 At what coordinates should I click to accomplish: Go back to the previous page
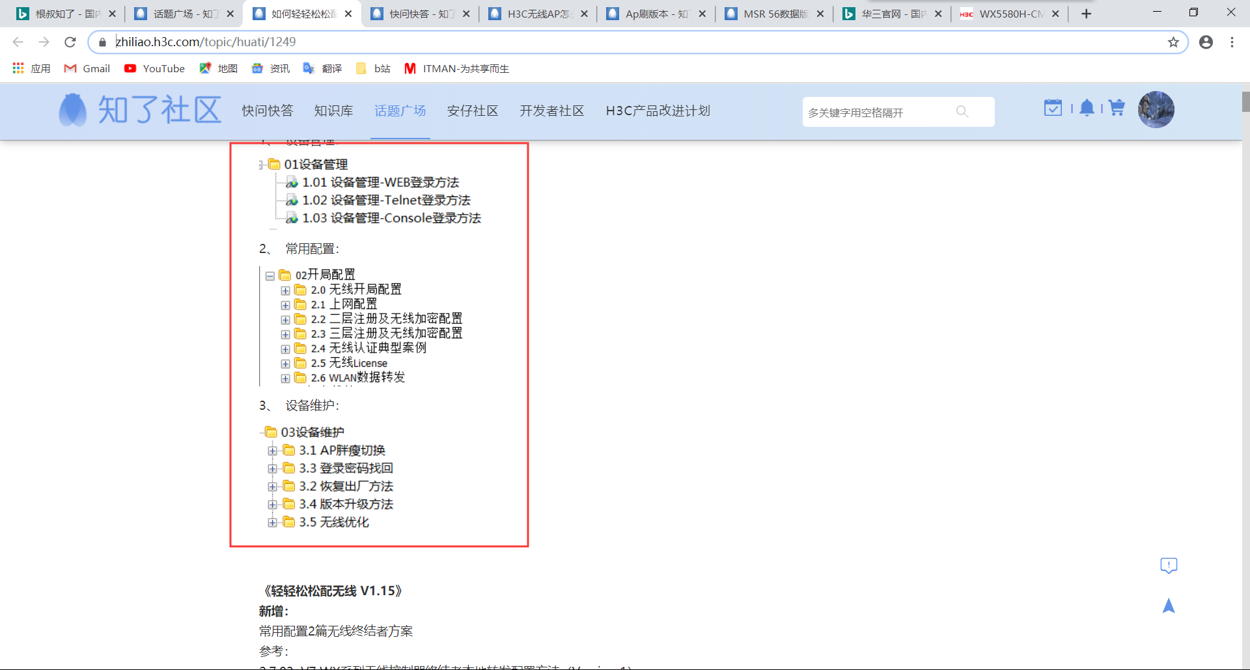coord(18,42)
